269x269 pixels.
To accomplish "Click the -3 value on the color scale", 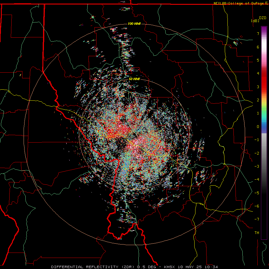I will (x=257, y=166).
